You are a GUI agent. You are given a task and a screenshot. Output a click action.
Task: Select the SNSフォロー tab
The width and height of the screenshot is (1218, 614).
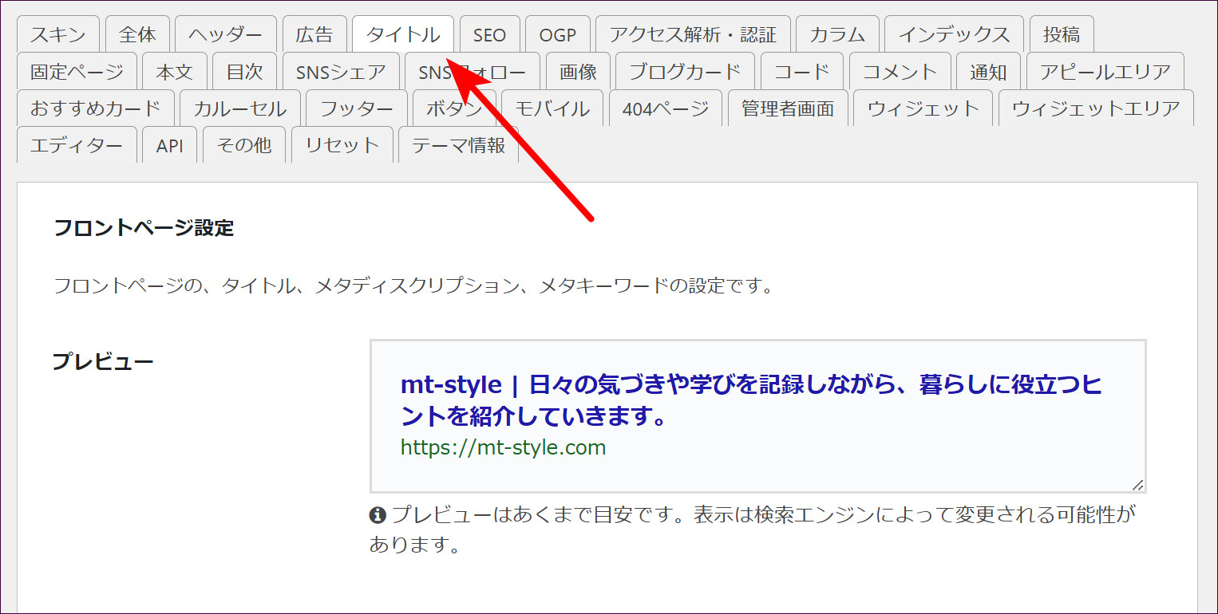click(473, 72)
